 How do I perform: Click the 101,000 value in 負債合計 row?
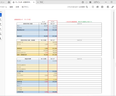(x=55, y=49)
